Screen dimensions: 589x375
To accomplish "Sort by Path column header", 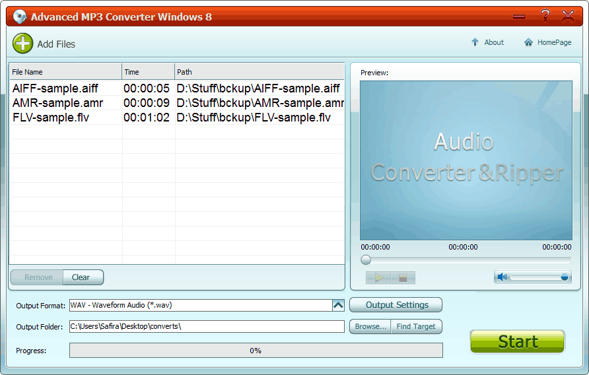I will (260, 72).
